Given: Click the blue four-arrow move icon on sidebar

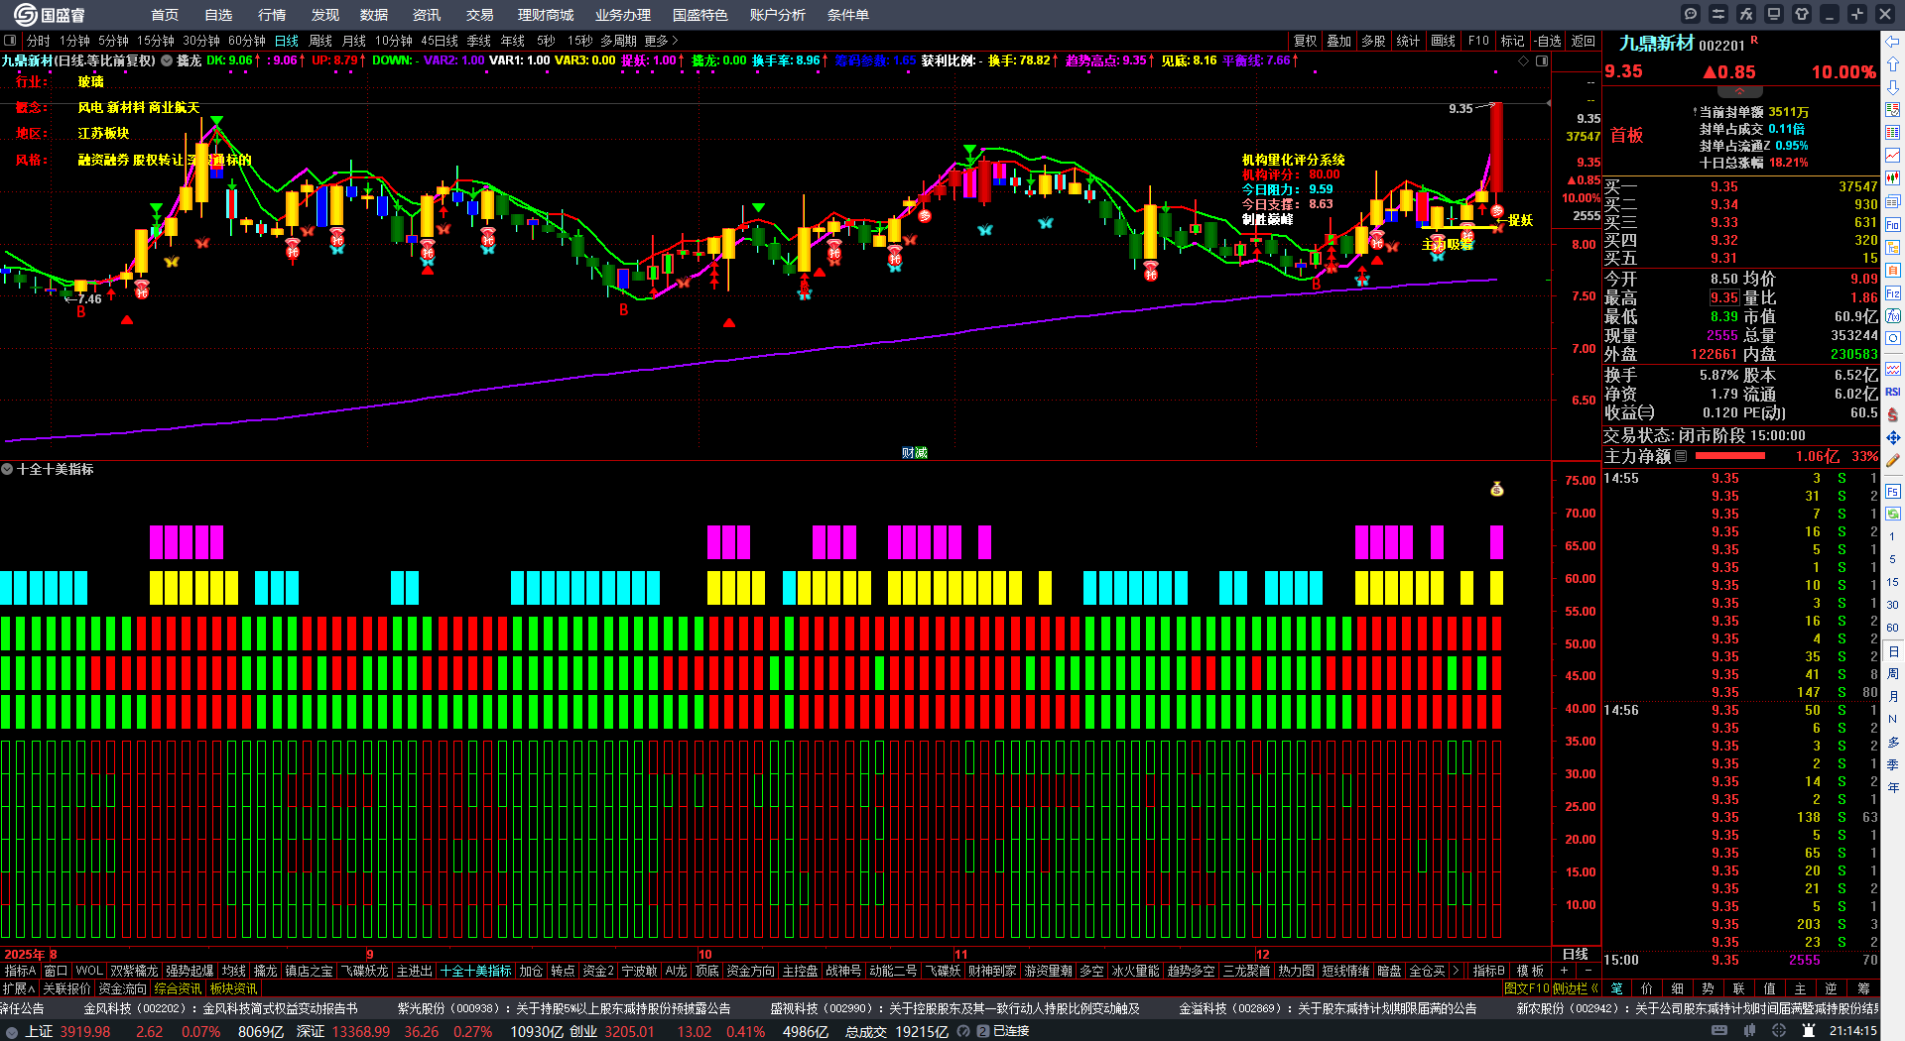Looking at the screenshot, I should [x=1893, y=437].
